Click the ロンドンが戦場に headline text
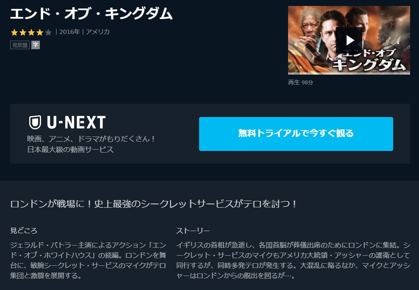 (153, 204)
